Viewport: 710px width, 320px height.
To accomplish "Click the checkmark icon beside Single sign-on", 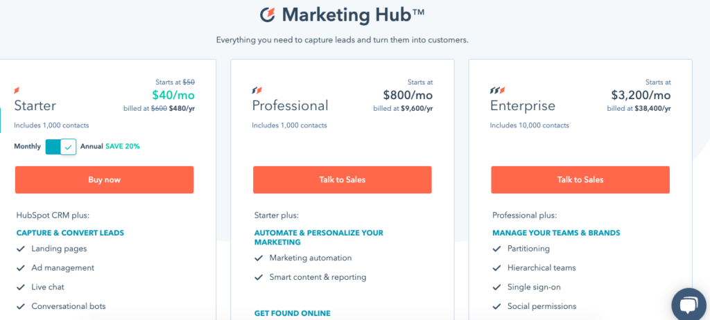I will click(x=496, y=287).
